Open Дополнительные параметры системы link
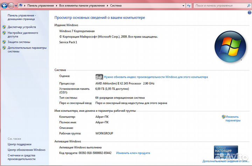Screen dimensions: 252x166 (x=27, y=49)
